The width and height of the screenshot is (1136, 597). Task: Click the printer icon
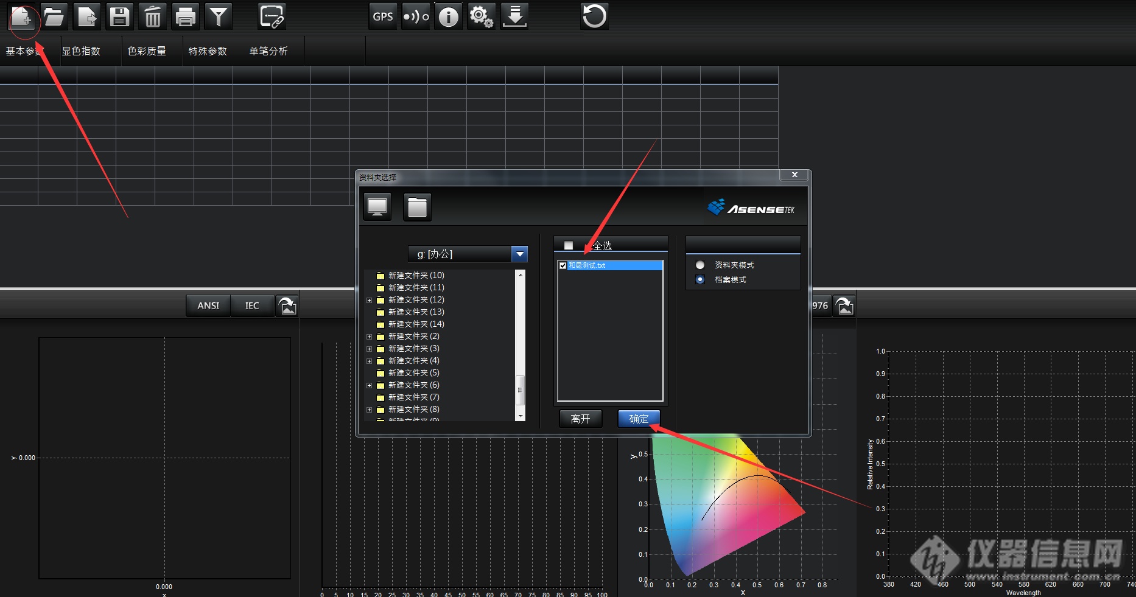[185, 16]
